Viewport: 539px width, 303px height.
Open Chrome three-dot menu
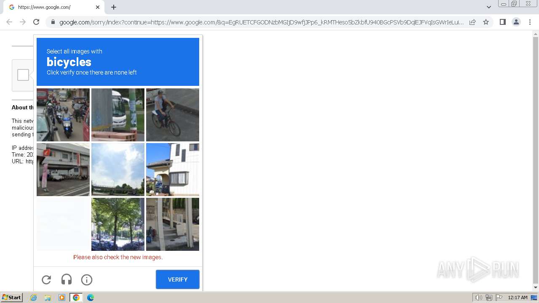point(530,22)
